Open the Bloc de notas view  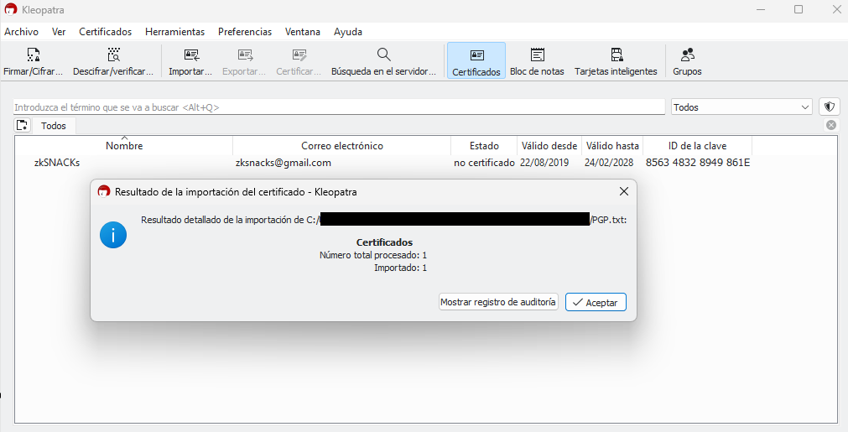coord(537,60)
